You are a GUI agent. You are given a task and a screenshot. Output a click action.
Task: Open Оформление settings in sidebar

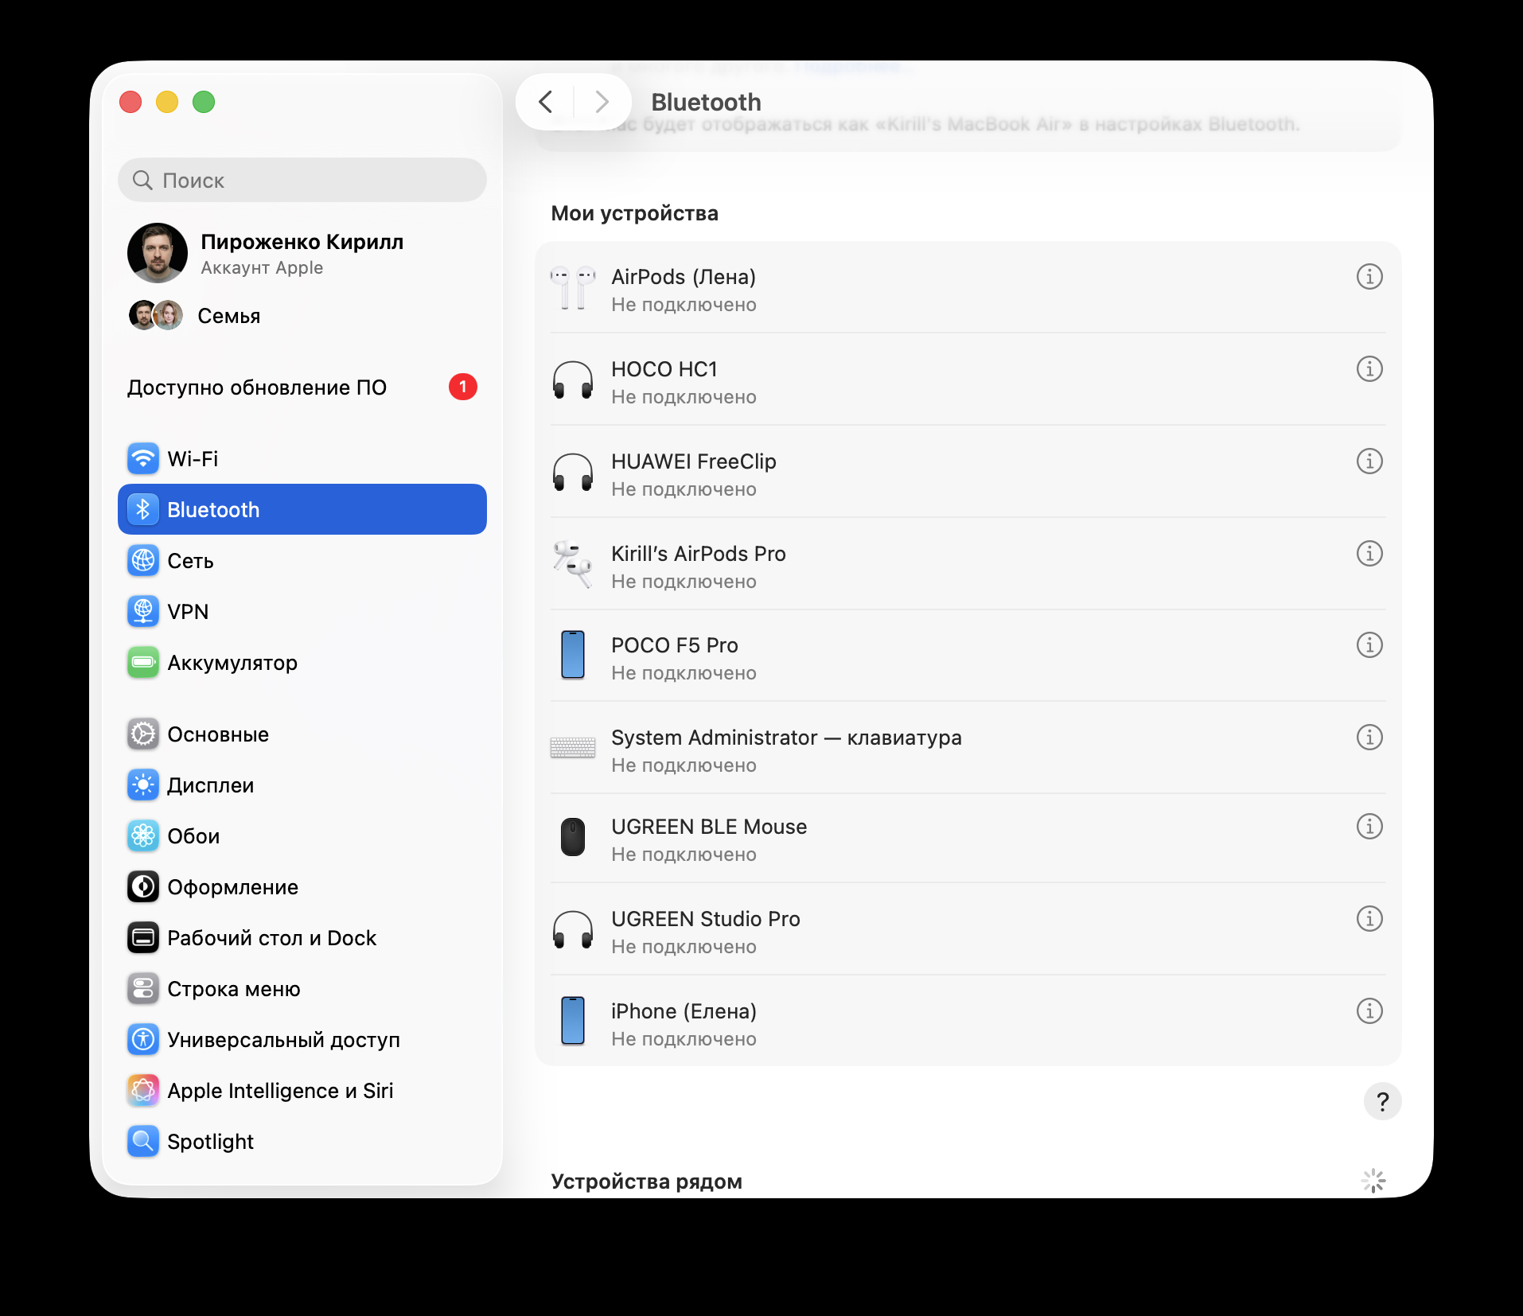tap(302, 887)
